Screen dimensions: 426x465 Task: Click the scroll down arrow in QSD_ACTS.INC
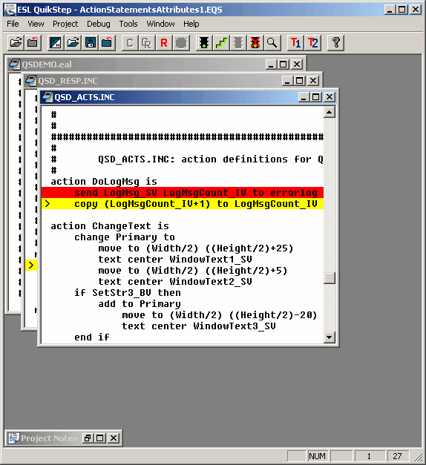click(x=330, y=337)
